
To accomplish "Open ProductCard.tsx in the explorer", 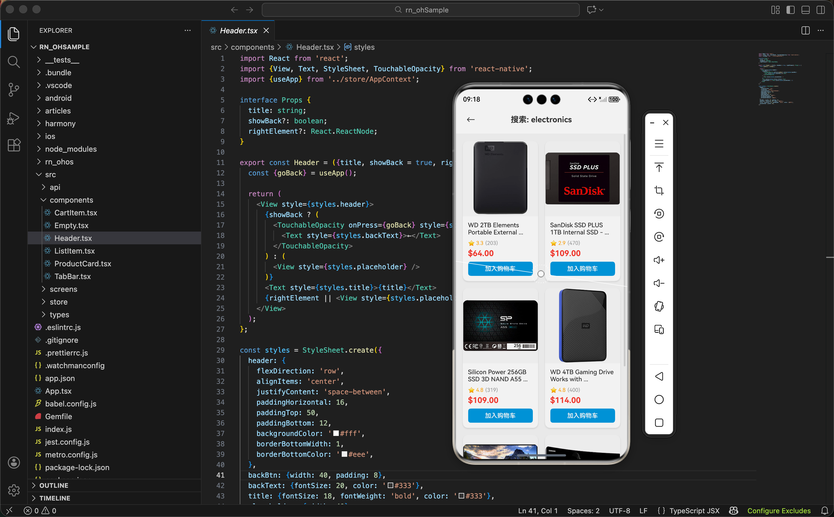I will tap(83, 264).
